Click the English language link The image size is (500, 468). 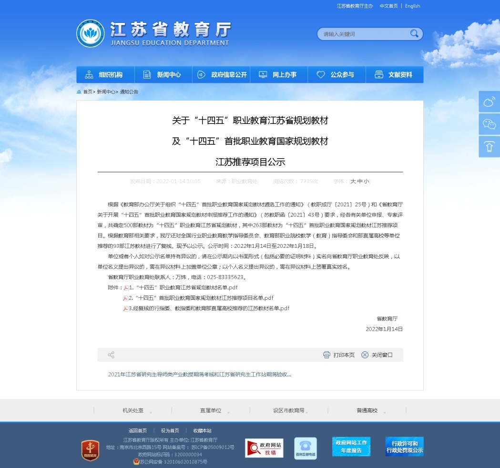pos(412,6)
